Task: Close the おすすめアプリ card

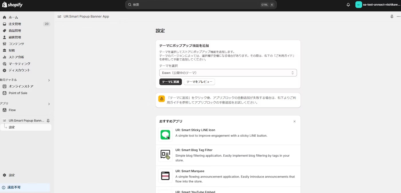Action: tap(294, 121)
